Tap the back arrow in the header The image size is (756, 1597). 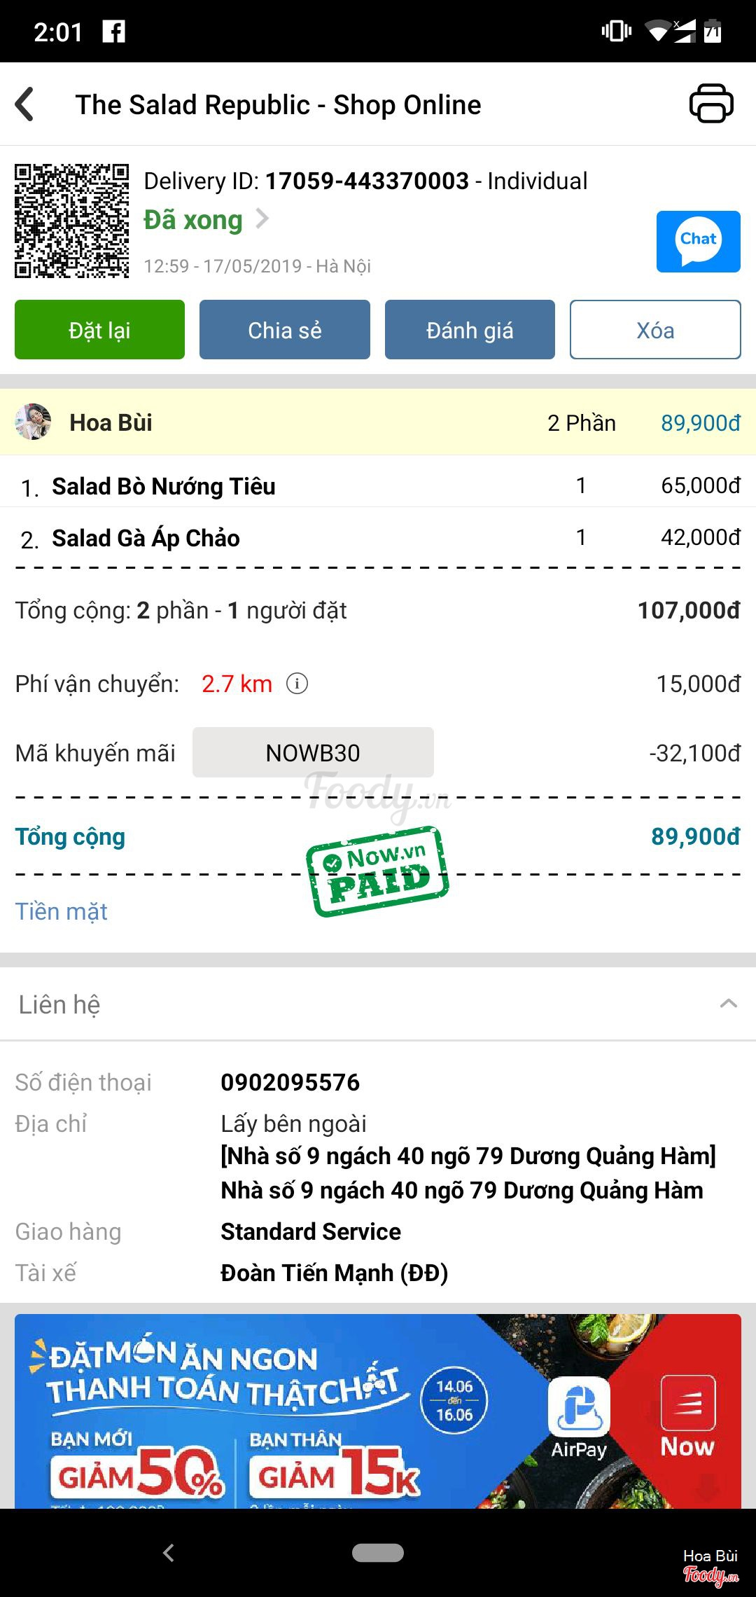pos(25,104)
